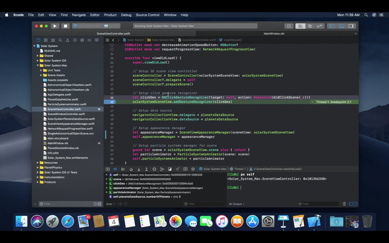Open related items grid icon in jump bar
389x243 pixels.
pyautogui.click(x=107, y=40)
